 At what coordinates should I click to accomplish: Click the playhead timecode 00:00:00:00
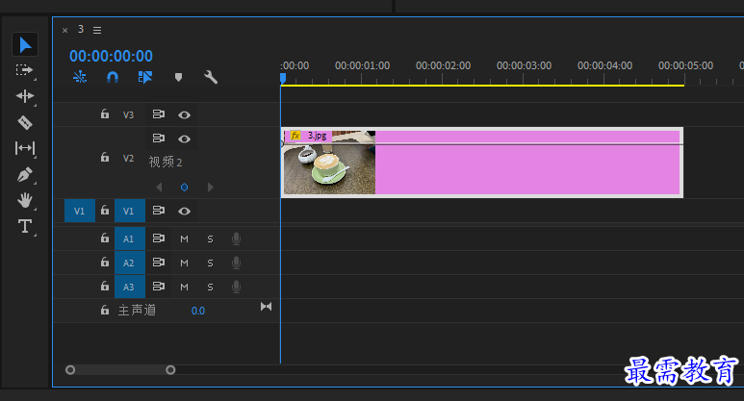[111, 56]
